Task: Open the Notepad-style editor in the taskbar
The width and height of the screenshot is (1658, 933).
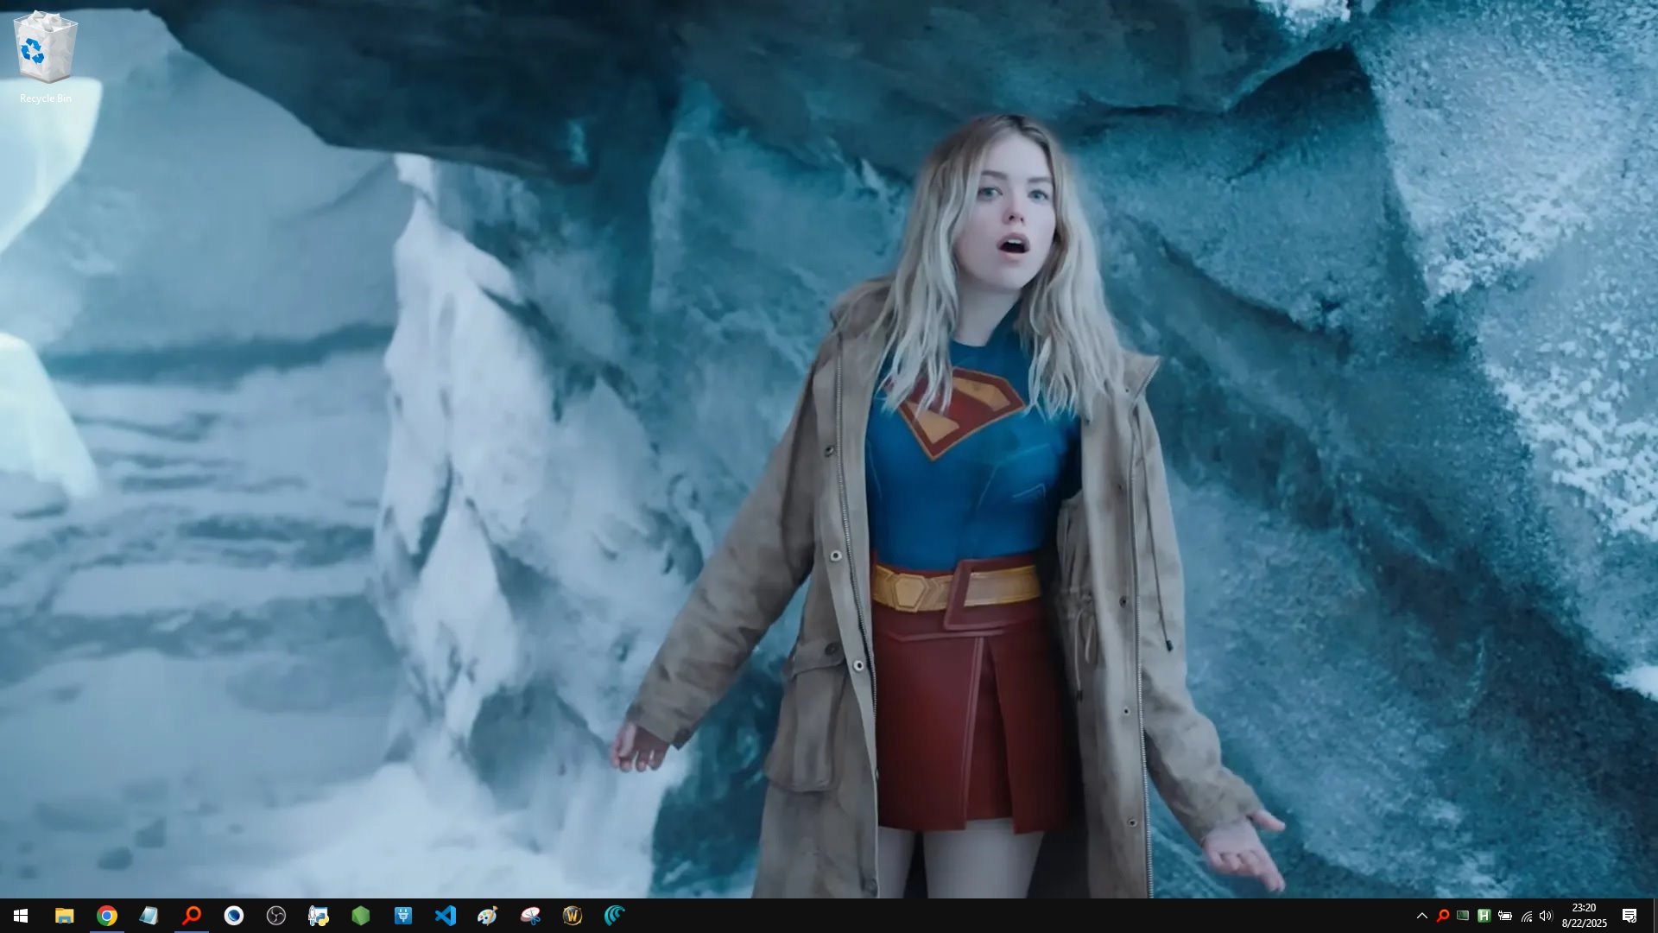Action: click(x=149, y=916)
